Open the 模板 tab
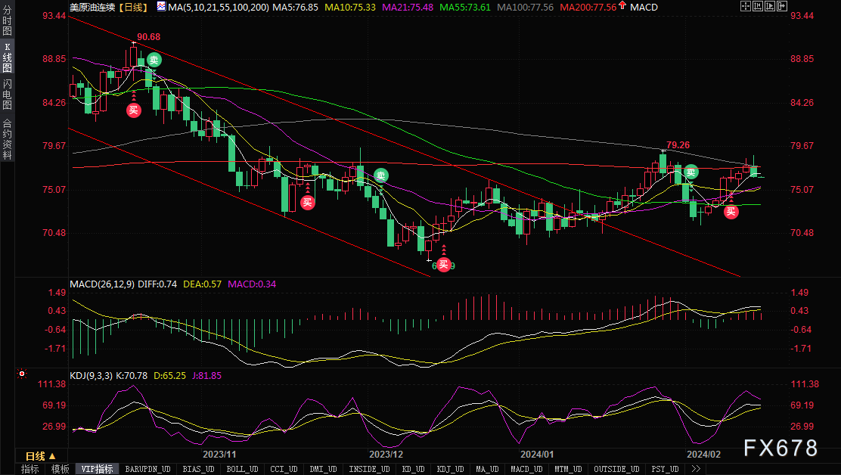Image resolution: width=841 pixels, height=475 pixels. click(x=60, y=469)
